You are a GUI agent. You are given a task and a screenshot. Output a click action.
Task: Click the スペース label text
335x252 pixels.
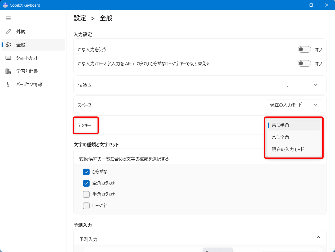coord(85,105)
